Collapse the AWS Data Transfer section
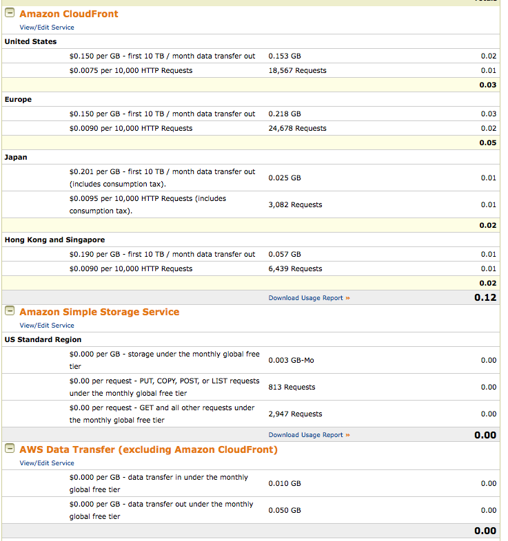The height and width of the screenshot is (541, 508). [x=10, y=449]
